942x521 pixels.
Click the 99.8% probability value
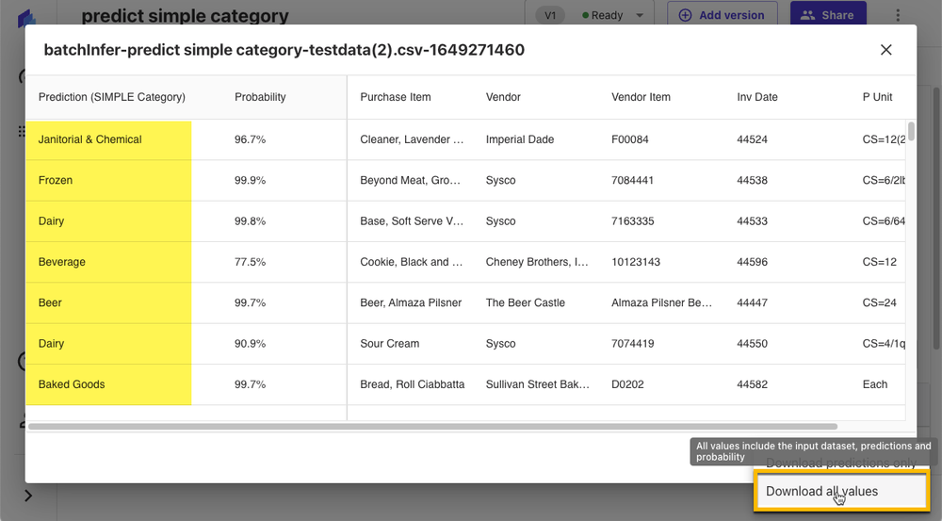click(x=250, y=221)
